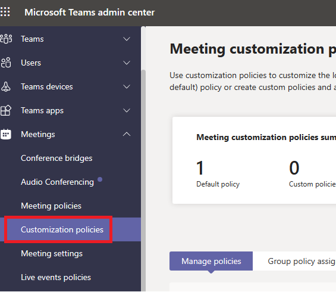This screenshot has height=292, width=336.
Task: Click the Teams people icon in sidebar
Action: pos(6,39)
